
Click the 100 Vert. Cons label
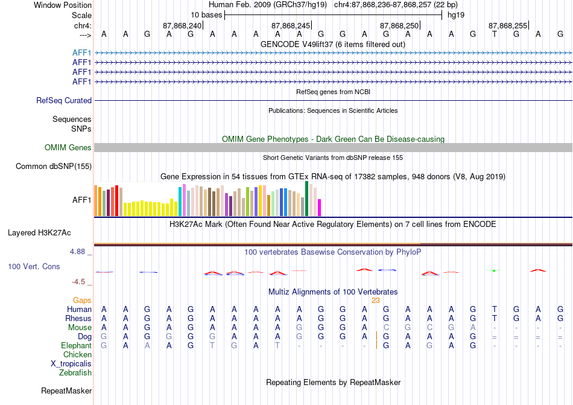click(x=34, y=266)
